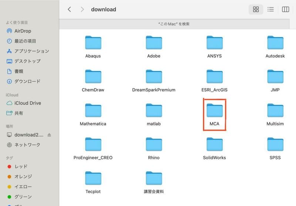This screenshot has width=296, height=206.
Task: Select the ChemDraw folder
Action: (x=93, y=81)
